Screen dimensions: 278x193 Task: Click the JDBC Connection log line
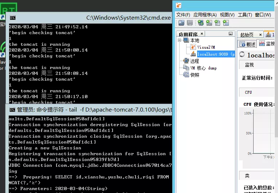tap(90, 165)
